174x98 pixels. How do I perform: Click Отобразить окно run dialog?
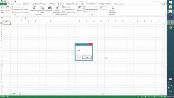pos(69,12)
